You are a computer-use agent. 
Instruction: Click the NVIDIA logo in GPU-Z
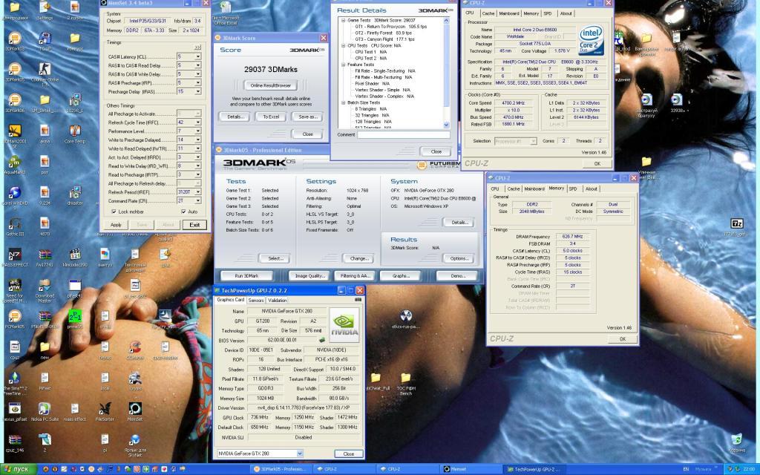point(344,325)
